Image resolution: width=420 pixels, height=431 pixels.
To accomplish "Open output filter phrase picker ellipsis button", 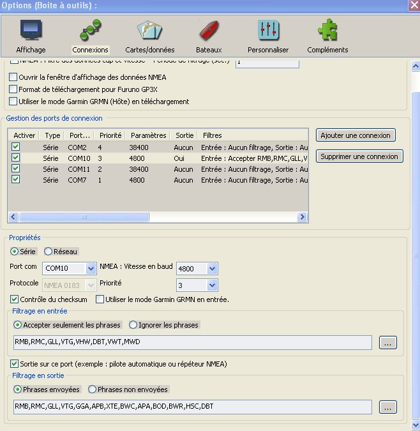I will point(387,407).
